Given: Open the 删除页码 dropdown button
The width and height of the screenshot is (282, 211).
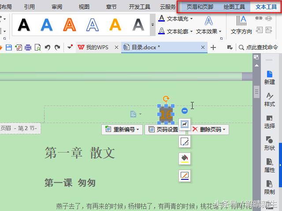Looking at the screenshot, I should coord(208,129).
